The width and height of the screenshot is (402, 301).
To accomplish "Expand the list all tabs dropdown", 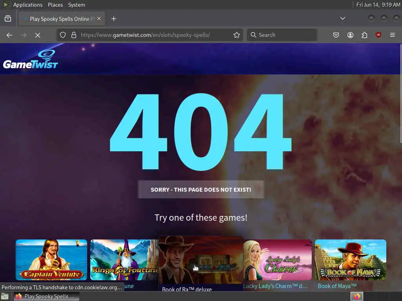I will coord(342,19).
